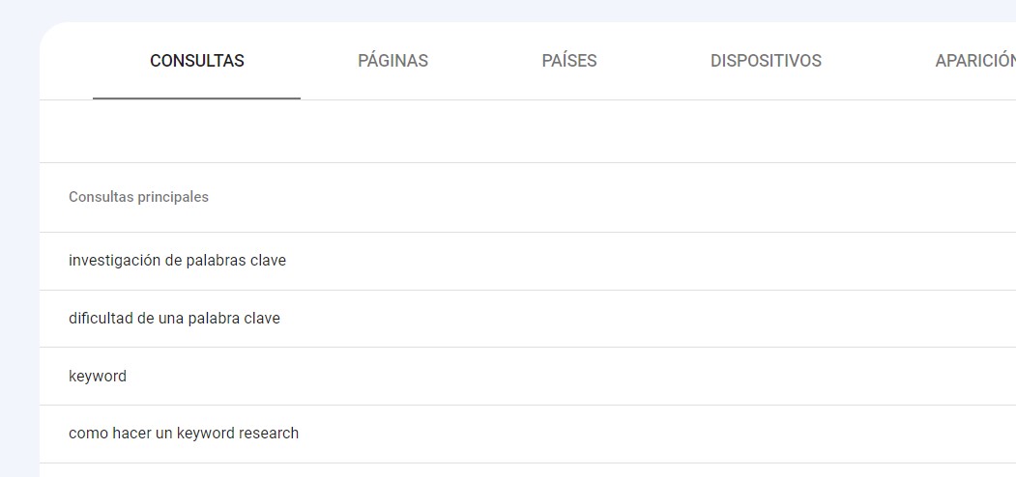Choose the keyword query row
The width and height of the screenshot is (1016, 477).
(x=528, y=376)
